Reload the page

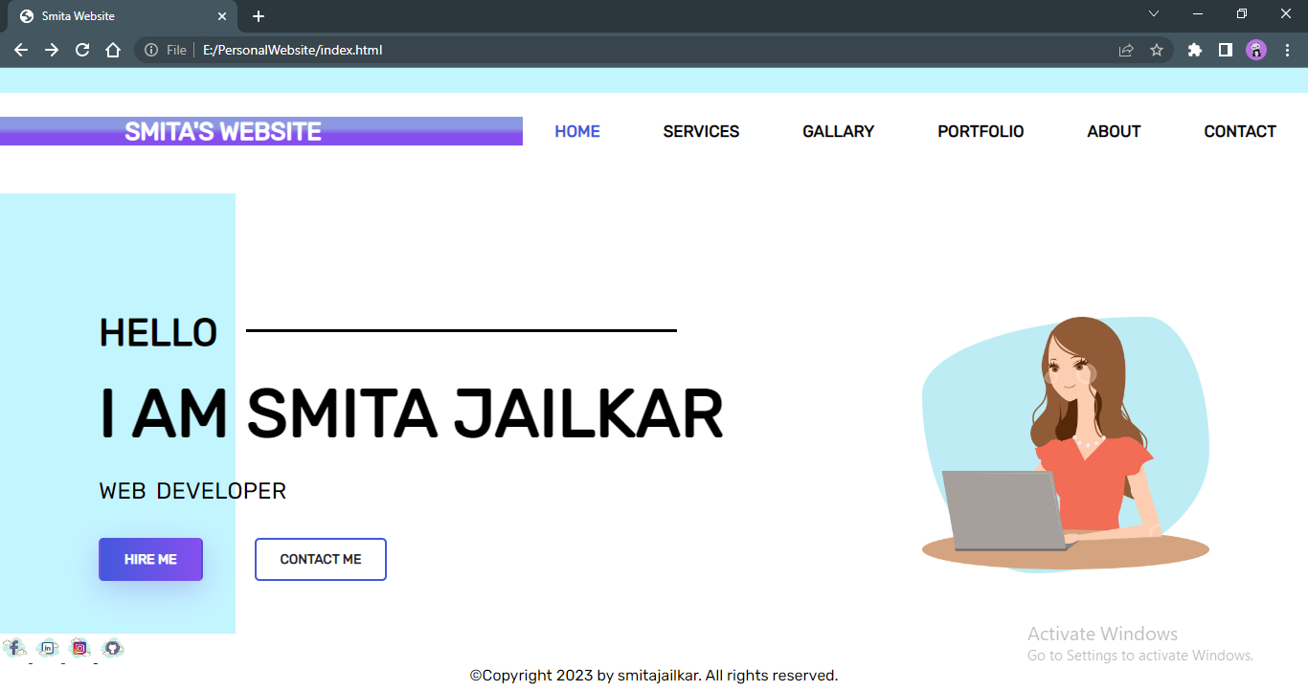[81, 50]
